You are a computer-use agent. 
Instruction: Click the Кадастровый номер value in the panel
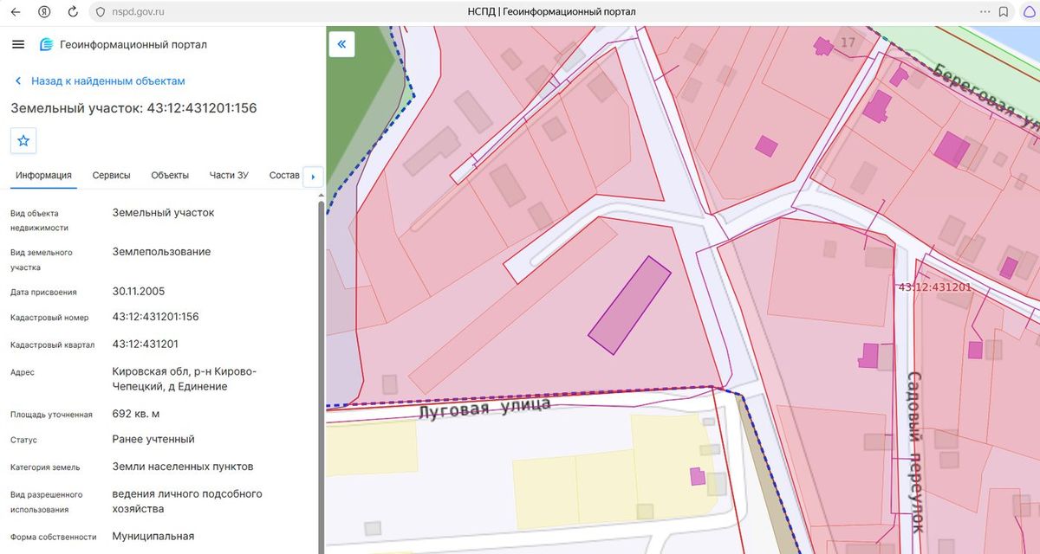156,317
